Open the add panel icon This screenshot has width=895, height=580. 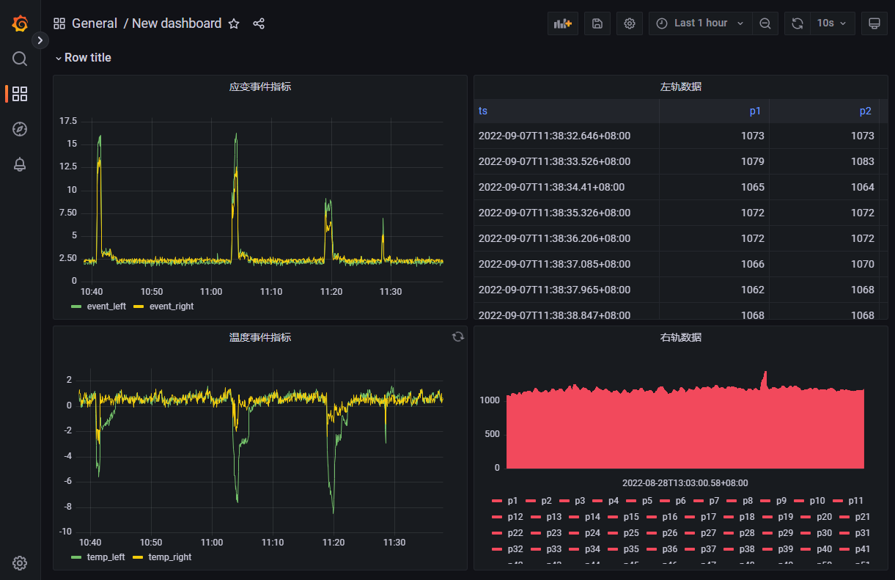pyautogui.click(x=562, y=23)
